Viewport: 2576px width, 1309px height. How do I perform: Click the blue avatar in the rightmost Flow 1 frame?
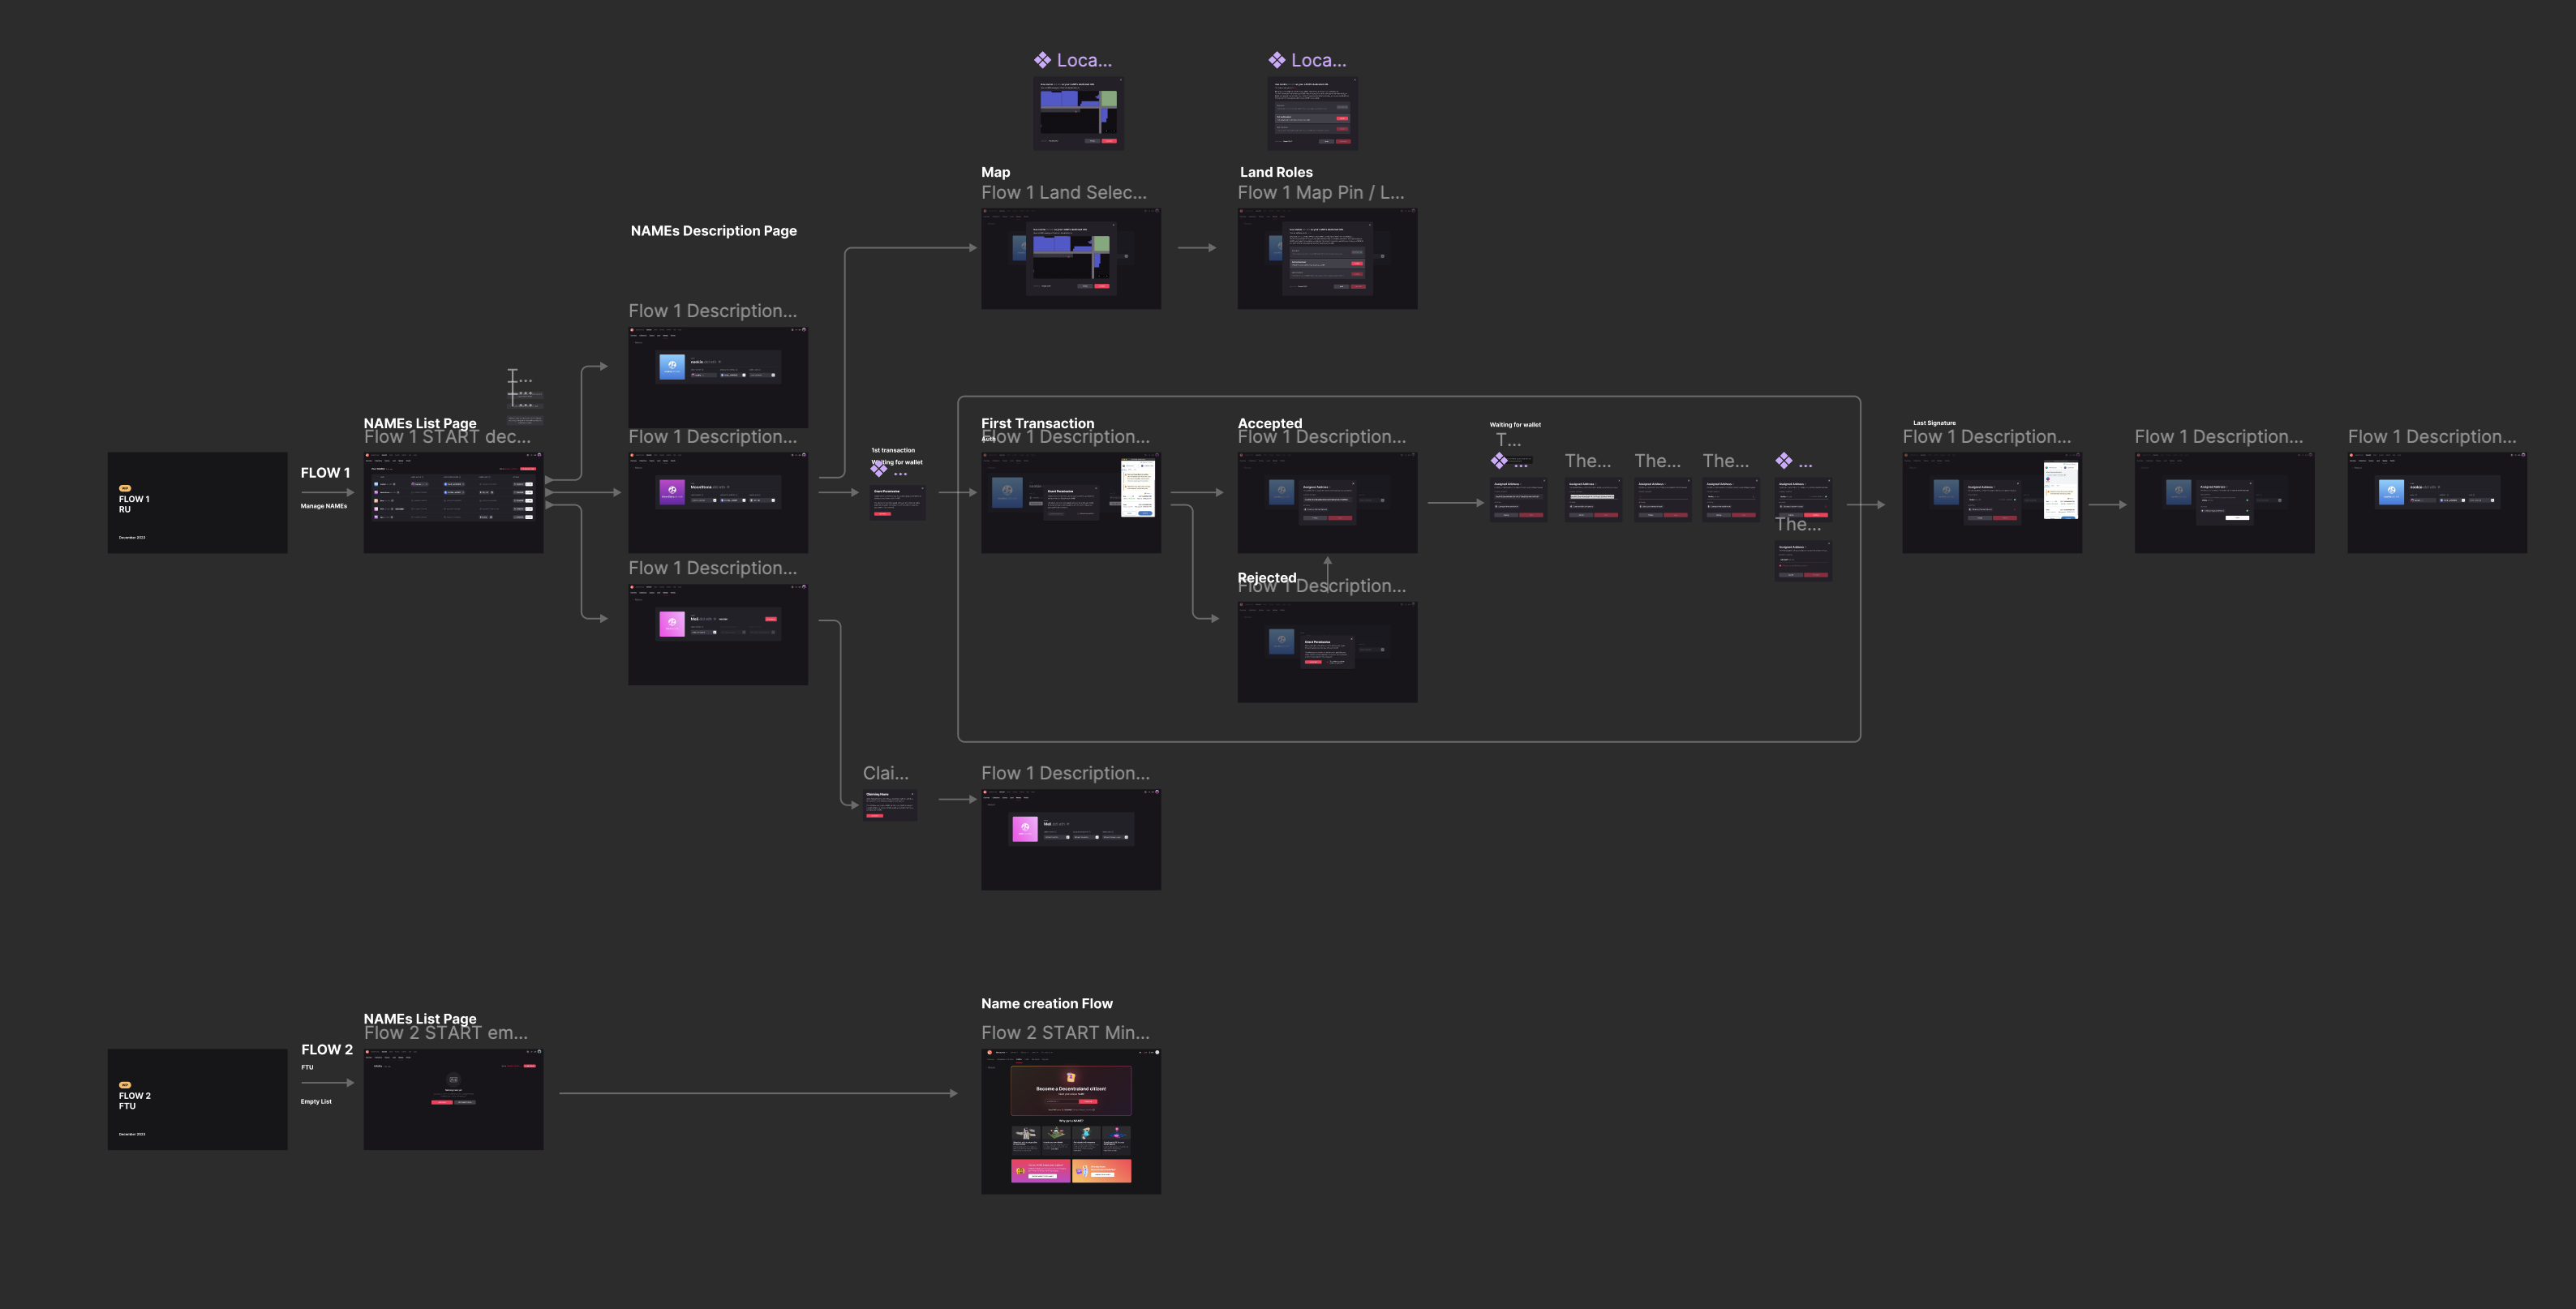[2391, 492]
